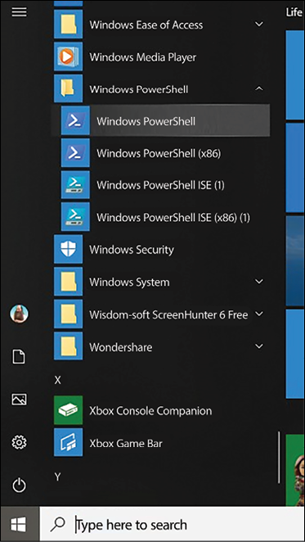Click the Power button icon
This screenshot has height=542, width=305.
pos(19,486)
